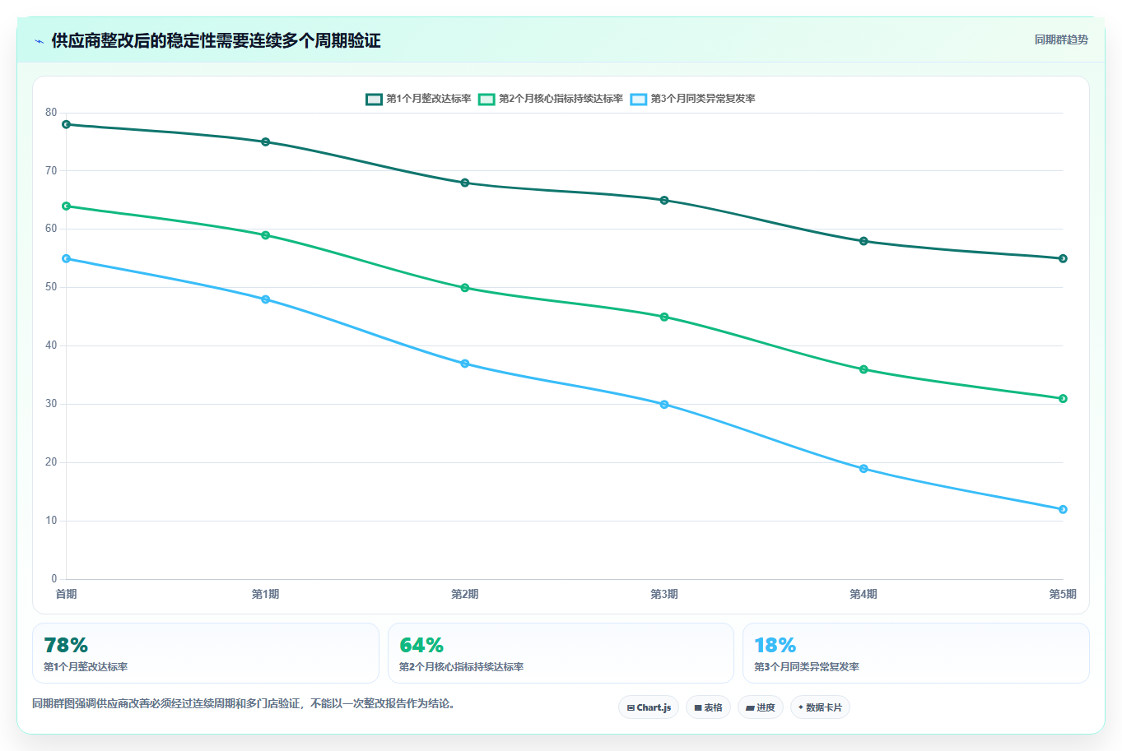Toggle the 第3个月同类异常复发率 legend series
This screenshot has height=751, width=1122.
[692, 99]
